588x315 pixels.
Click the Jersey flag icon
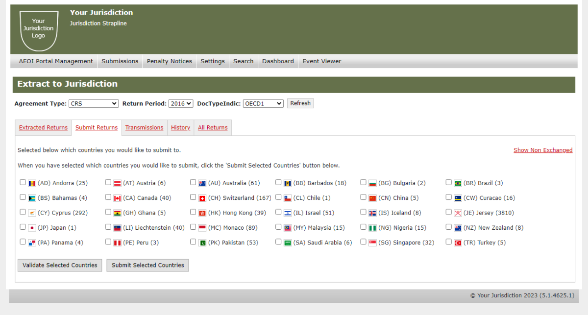tap(458, 213)
